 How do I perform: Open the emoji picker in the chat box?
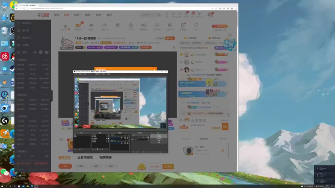(181, 120)
